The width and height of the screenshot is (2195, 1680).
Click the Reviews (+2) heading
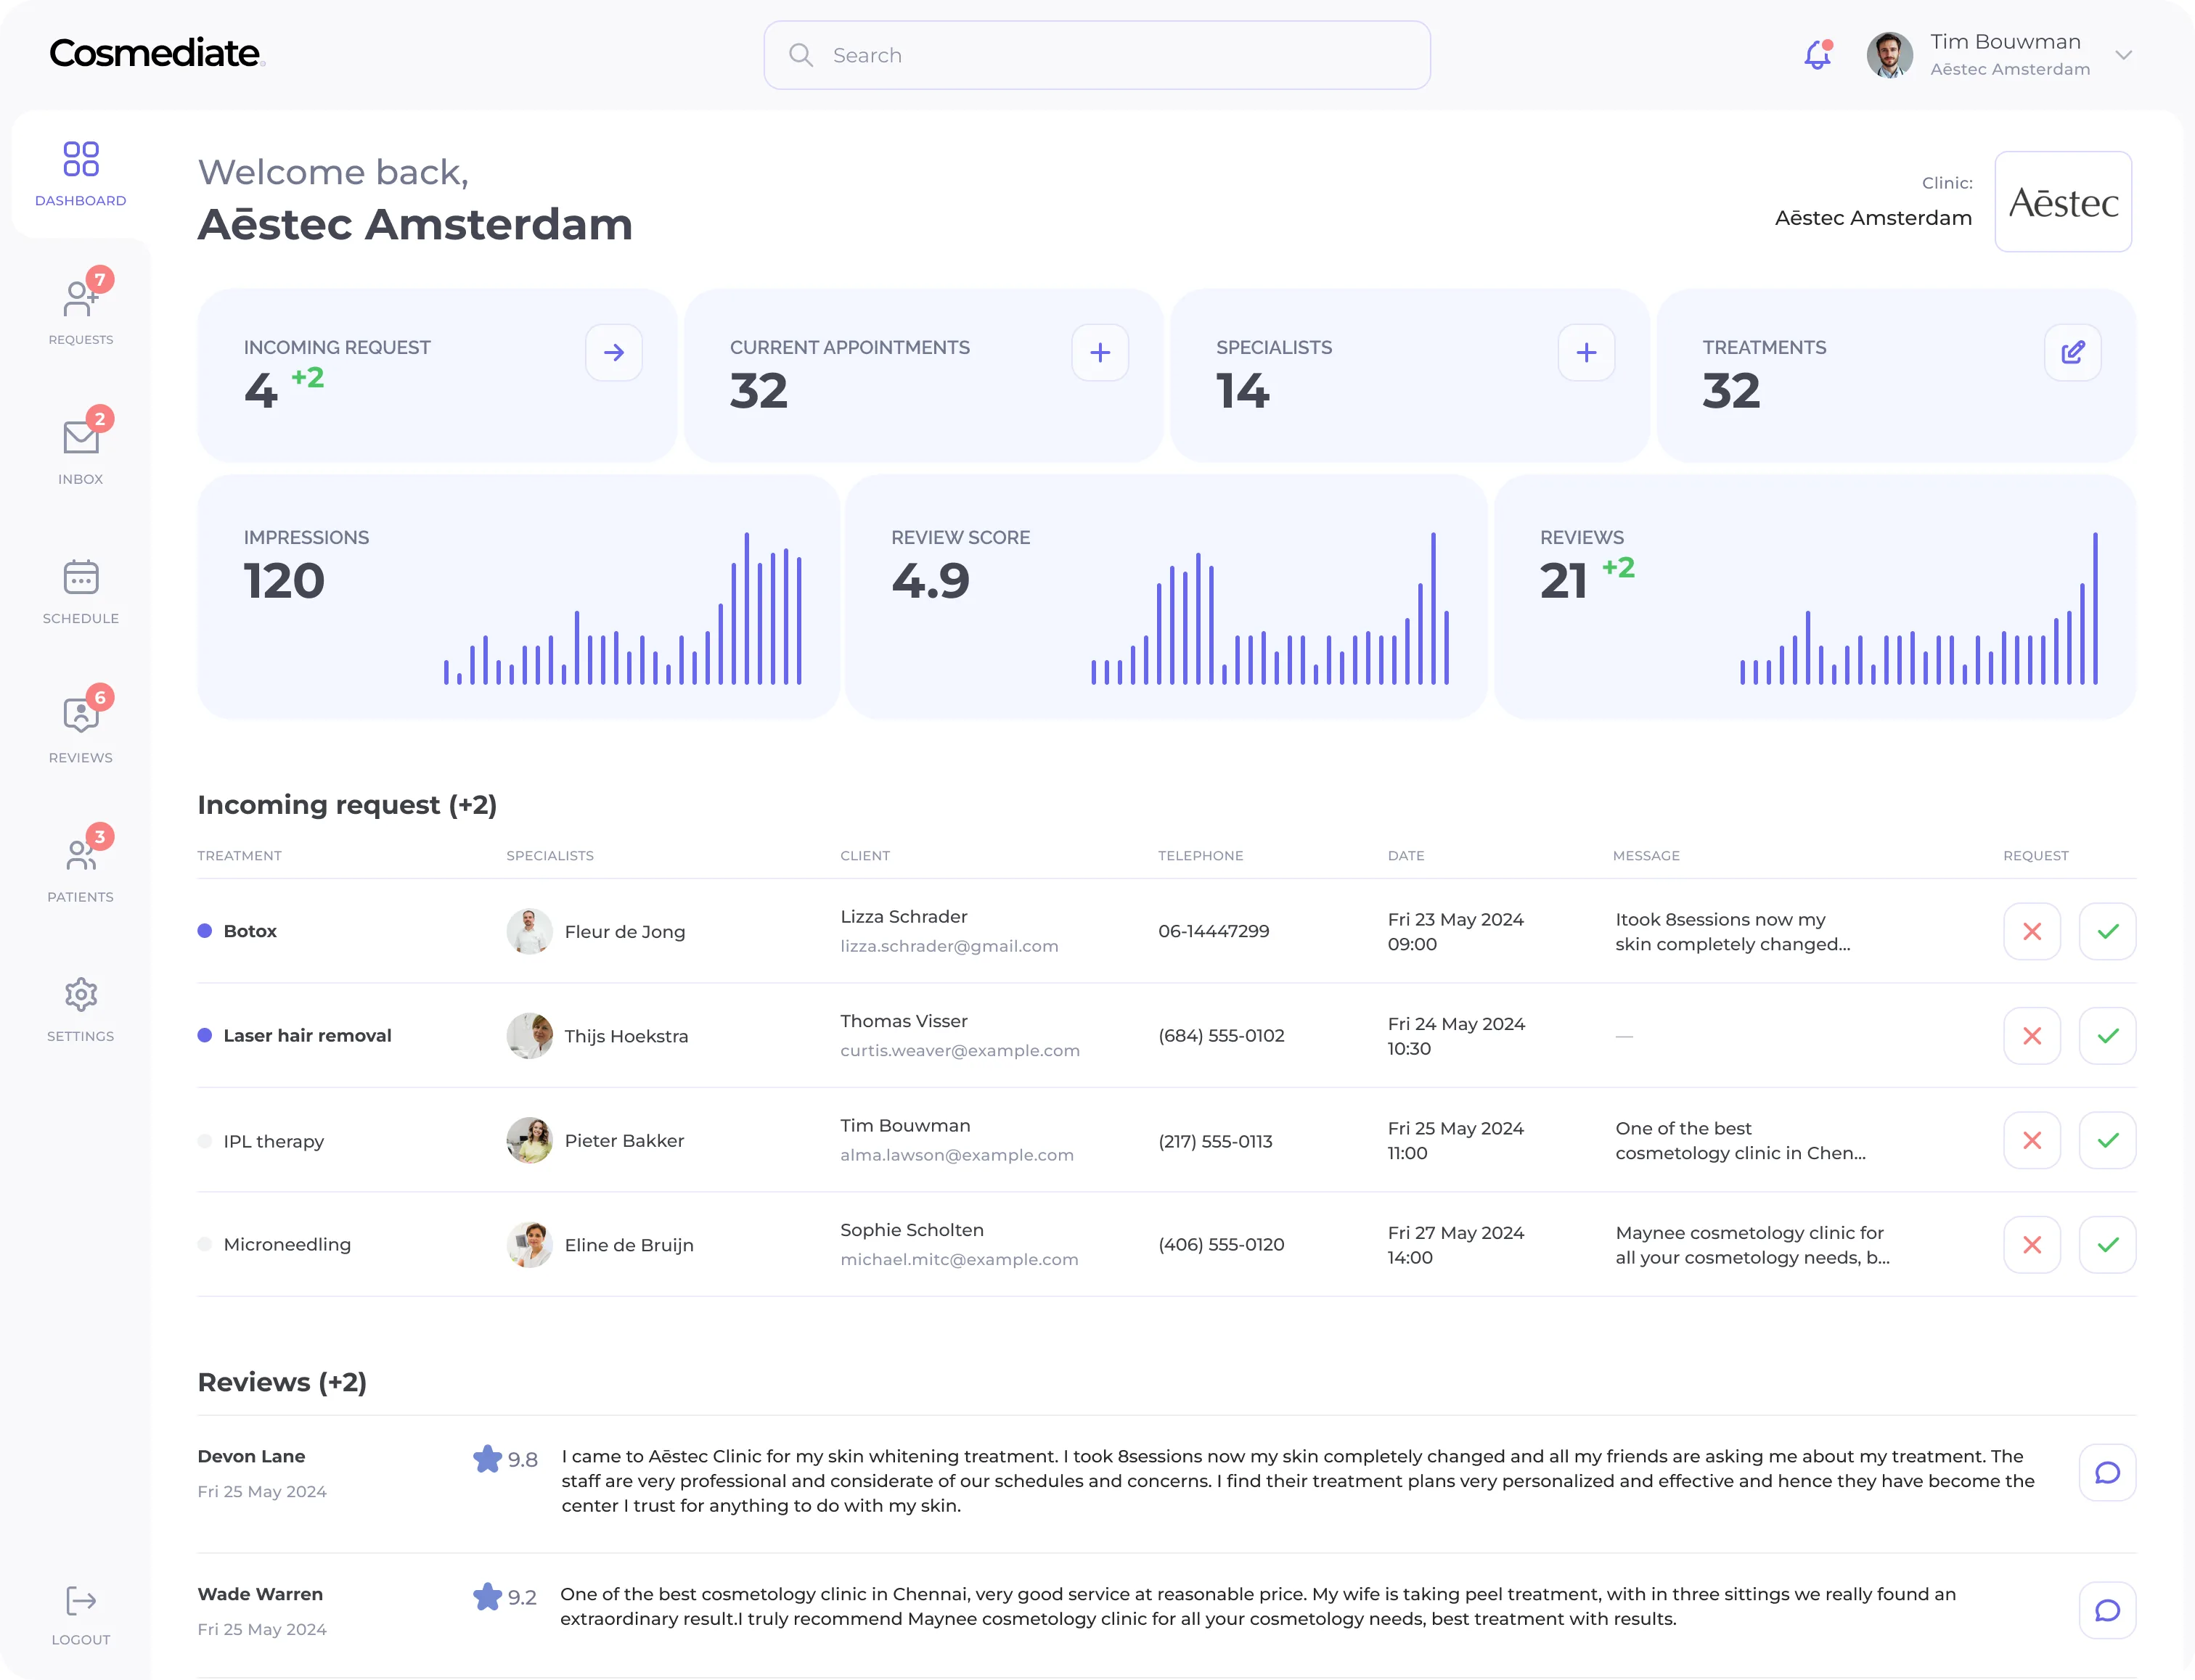click(282, 1382)
